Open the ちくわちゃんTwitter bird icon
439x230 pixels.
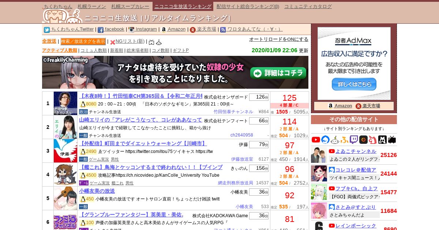47,30
